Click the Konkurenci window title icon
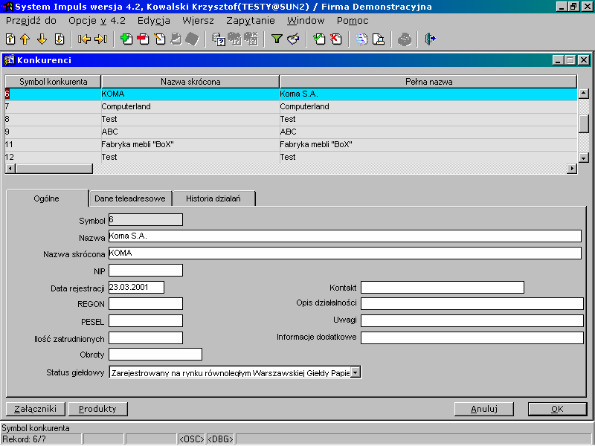Viewport: 595px width, 446px height. coord(9,60)
